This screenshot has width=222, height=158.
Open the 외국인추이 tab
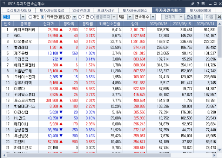81,10
